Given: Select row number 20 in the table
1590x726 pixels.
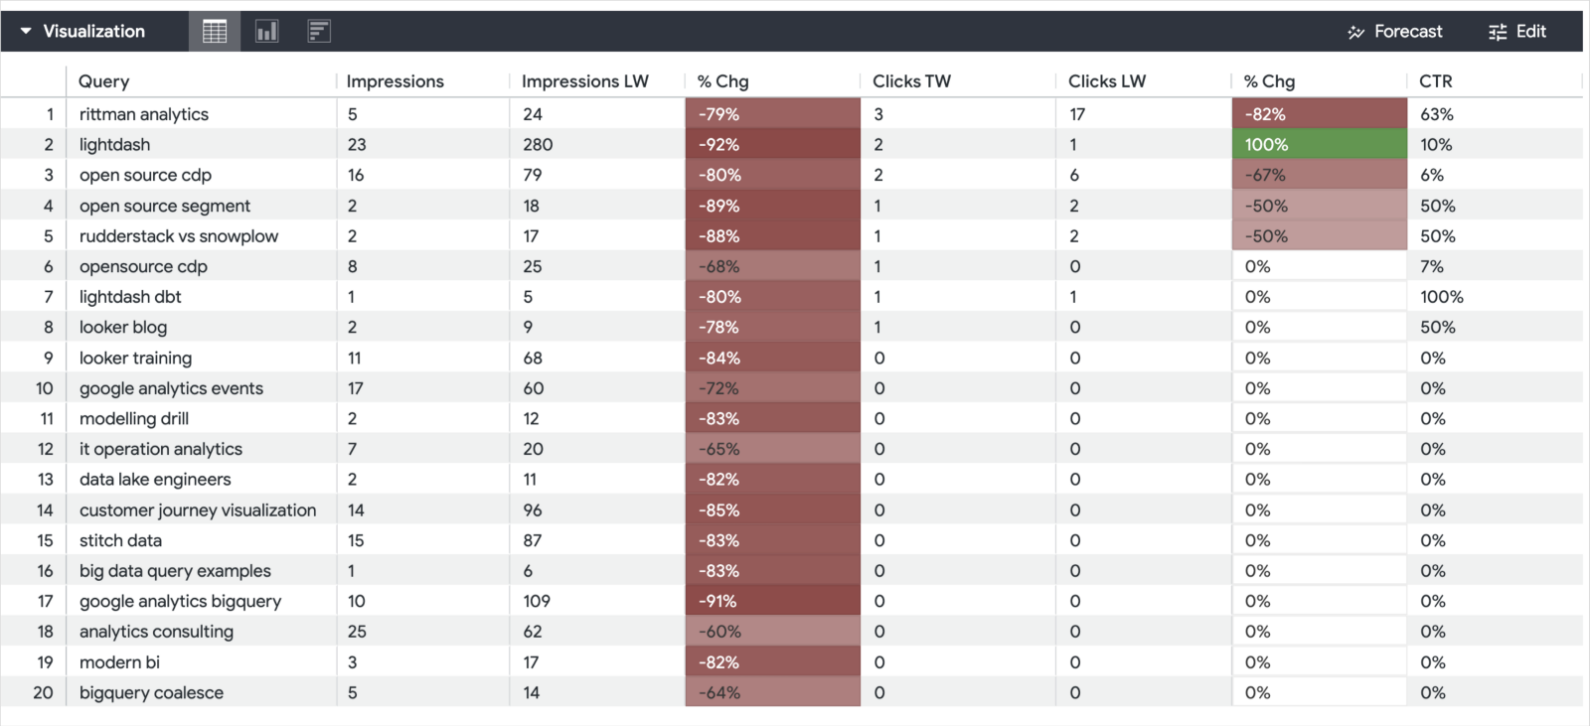Looking at the screenshot, I should [43, 692].
